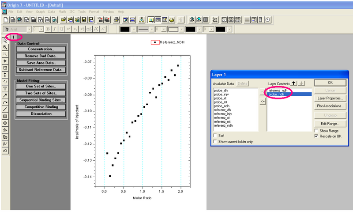Open the Math menu
Viewport: 353px width, 212px height.
coord(62,12)
